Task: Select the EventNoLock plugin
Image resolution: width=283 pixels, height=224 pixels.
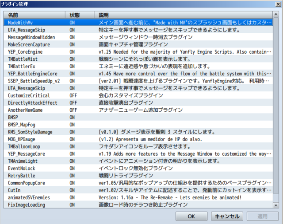Action: click(x=138, y=169)
